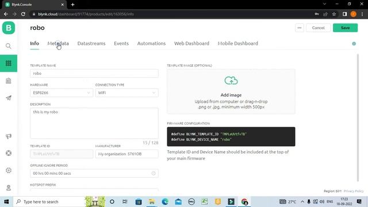Open Chrome from taskbar
This screenshot has height=207, width=368.
click(244, 202)
